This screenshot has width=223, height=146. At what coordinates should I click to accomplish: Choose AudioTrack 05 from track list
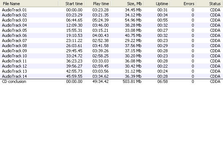[x=14, y=30]
